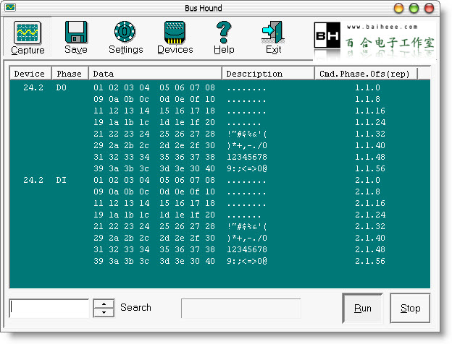Click the Stop button

[x=410, y=308]
